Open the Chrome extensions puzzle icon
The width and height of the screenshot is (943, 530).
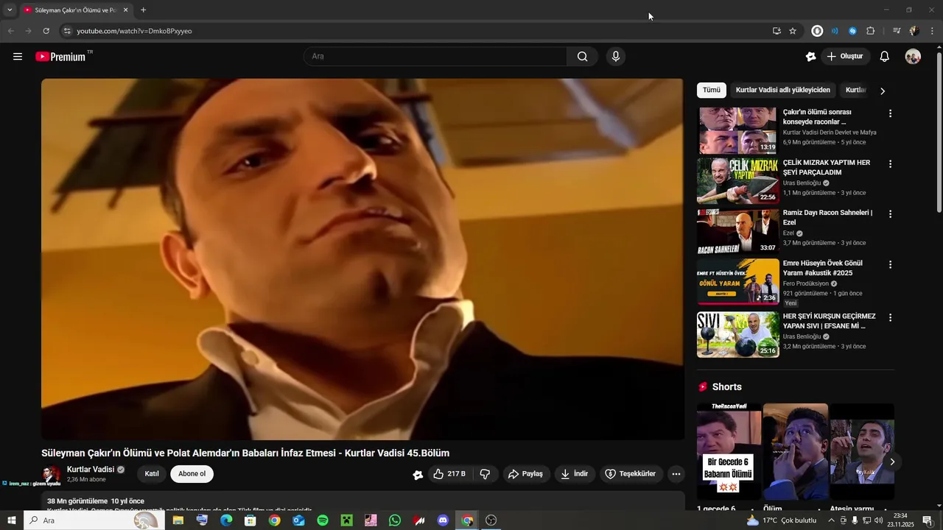click(871, 31)
